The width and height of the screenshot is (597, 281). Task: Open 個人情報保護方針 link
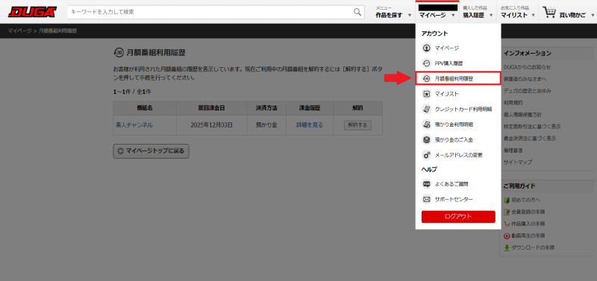tap(522, 115)
